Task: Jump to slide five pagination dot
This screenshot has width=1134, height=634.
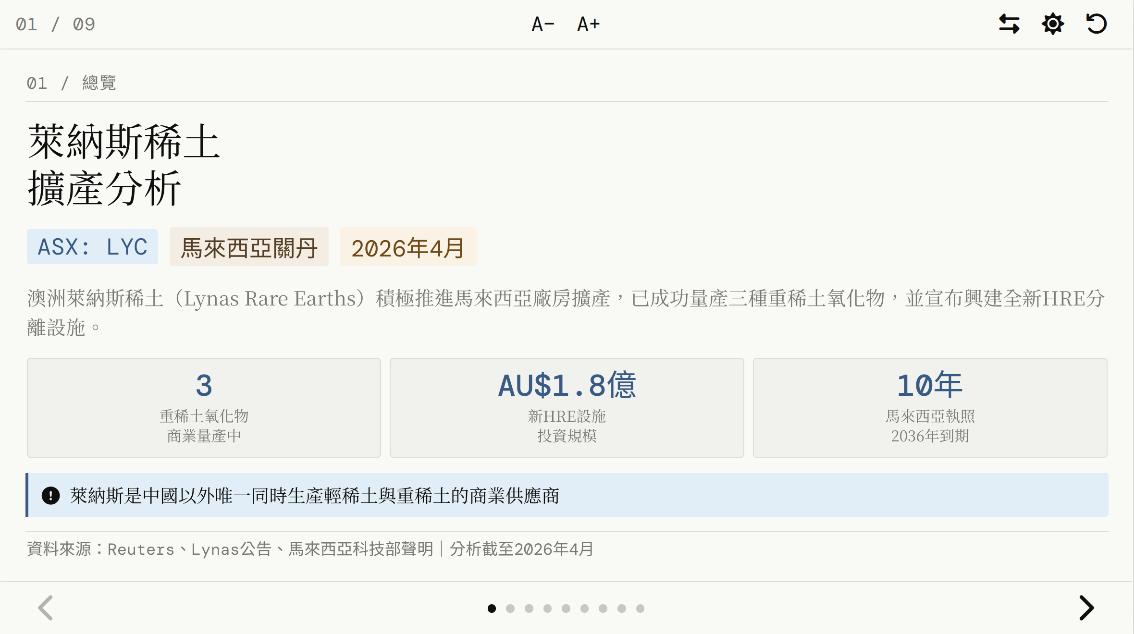Action: 566,609
